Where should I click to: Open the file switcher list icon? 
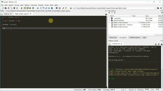pos(14,8)
